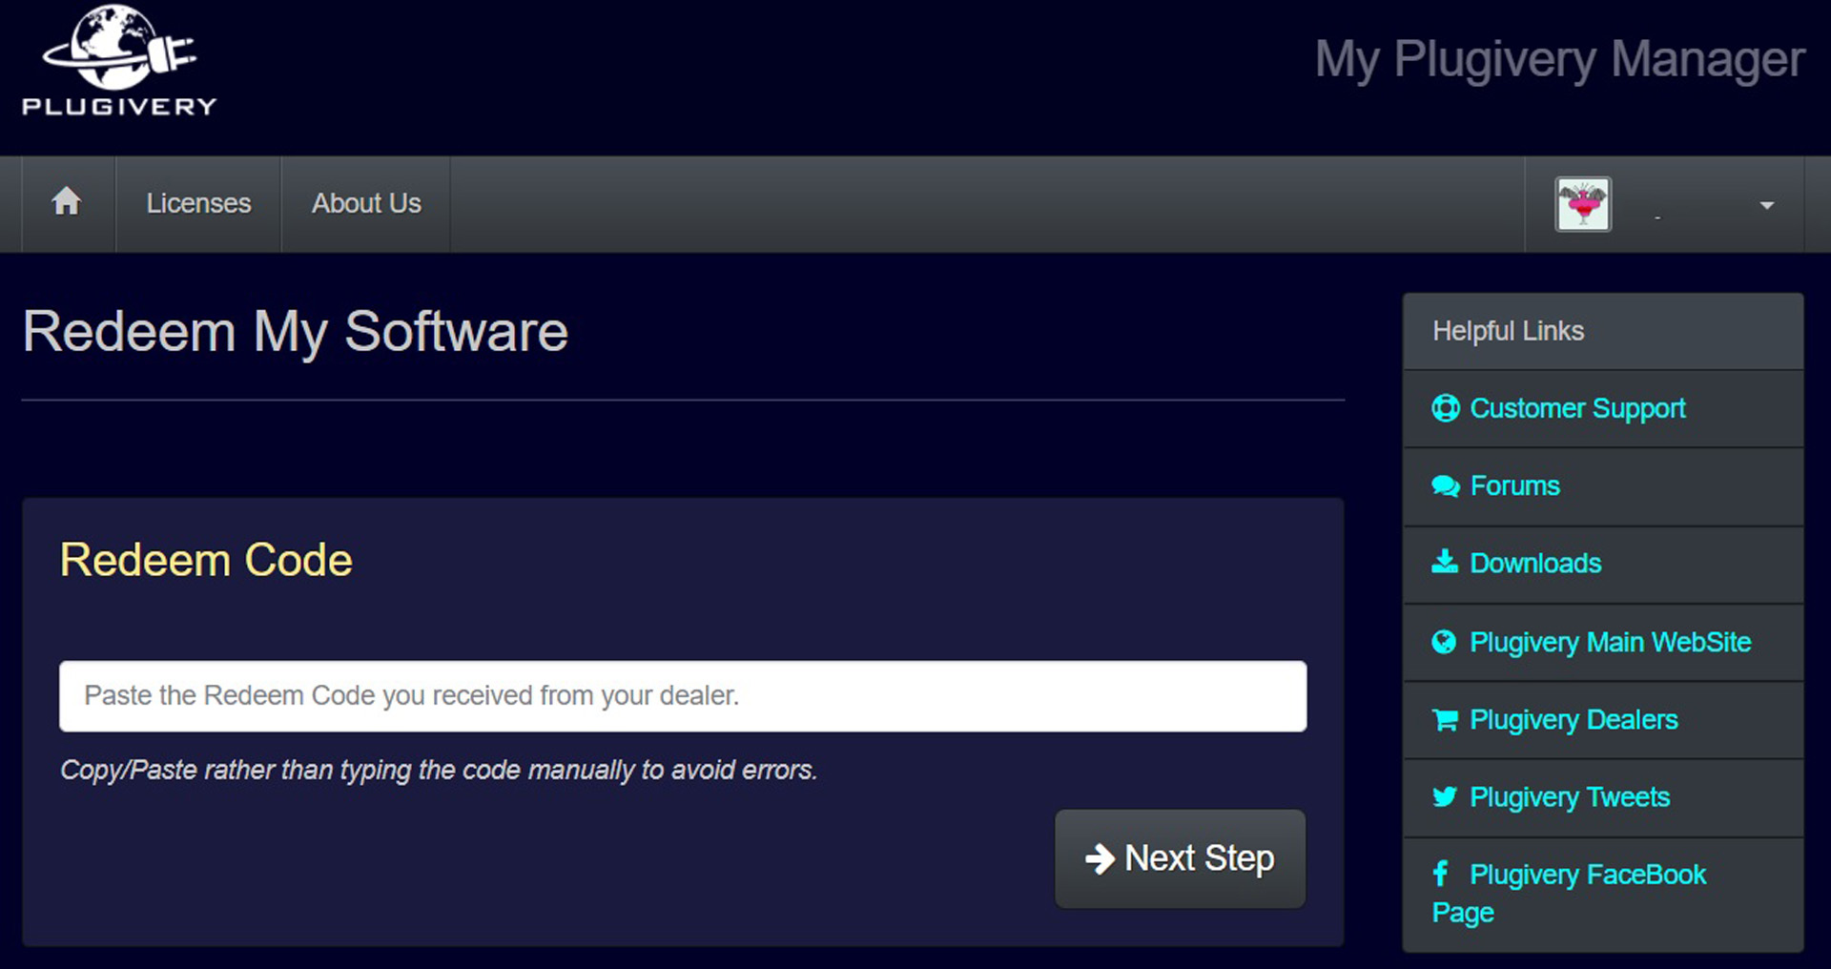Click the Twitter bird icon for Plugivery Tweets
Viewport: 1831px width, 969px height.
[1445, 797]
